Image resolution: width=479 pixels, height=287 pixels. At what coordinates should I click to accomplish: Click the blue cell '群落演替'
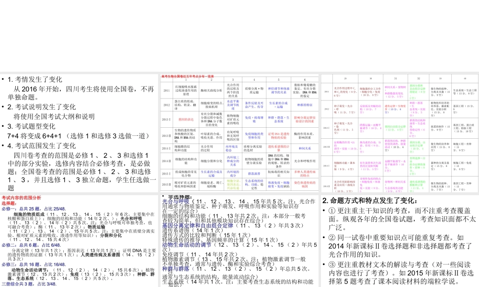point(254,174)
